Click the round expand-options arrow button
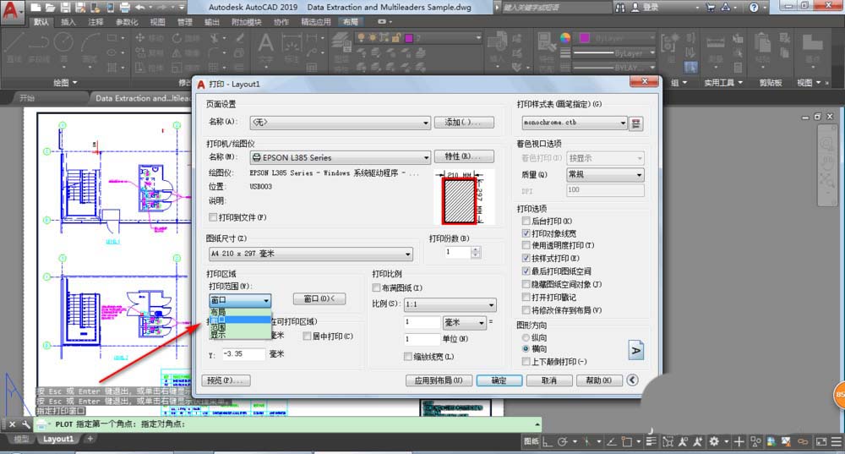The width and height of the screenshot is (845, 454). (x=632, y=380)
